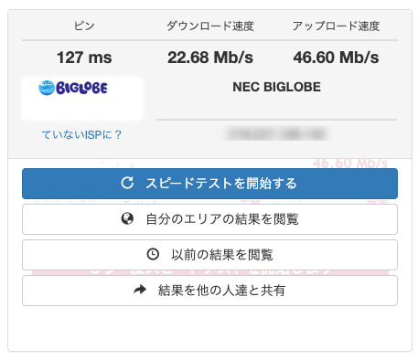Click the refresh icon on blue button
This screenshot has width=418, height=360.
pyautogui.click(x=127, y=183)
